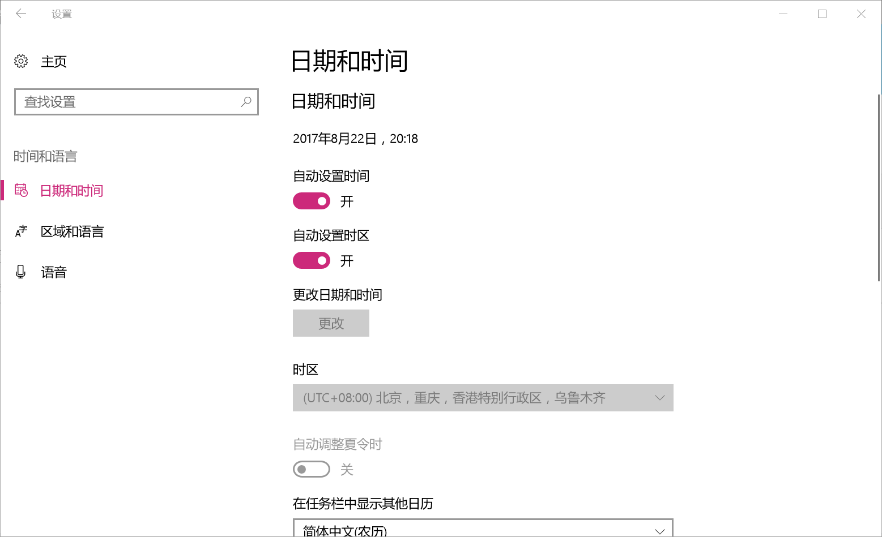Screen dimensions: 882x537
Task: Expand the 时区 time zone dropdown
Action: coord(483,398)
